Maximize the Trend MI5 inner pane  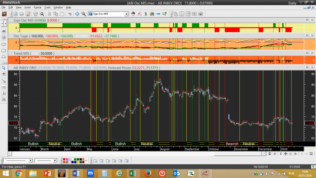[307, 53]
